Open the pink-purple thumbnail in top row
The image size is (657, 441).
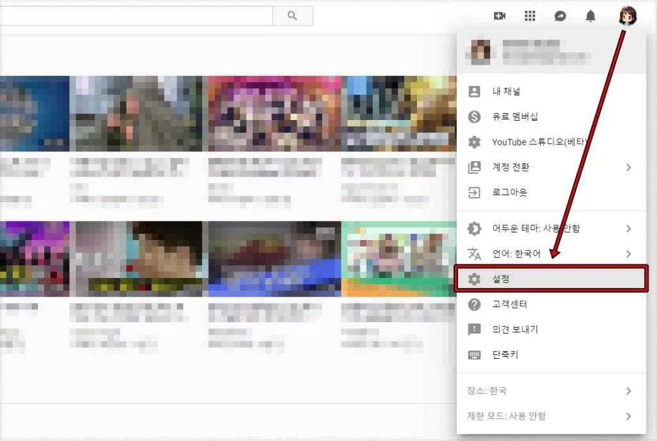tap(275, 114)
